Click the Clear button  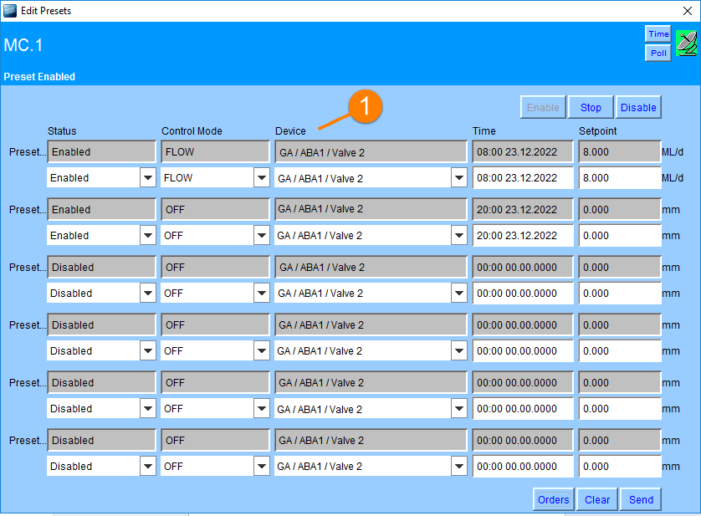[597, 499]
